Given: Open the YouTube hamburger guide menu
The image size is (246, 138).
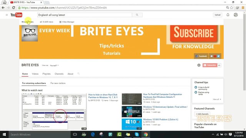Looking at the screenshot, I should tap(7, 15).
